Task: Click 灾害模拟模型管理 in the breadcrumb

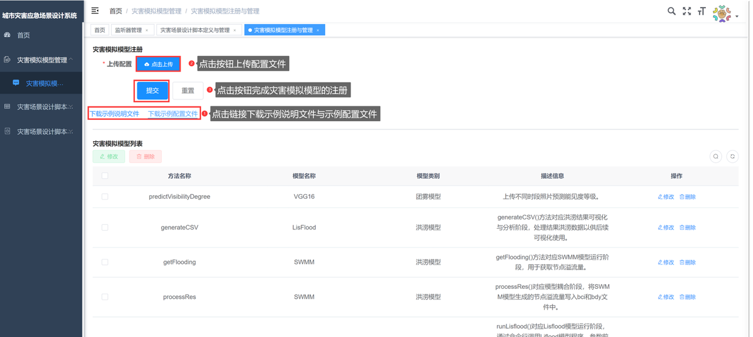Action: pos(156,11)
